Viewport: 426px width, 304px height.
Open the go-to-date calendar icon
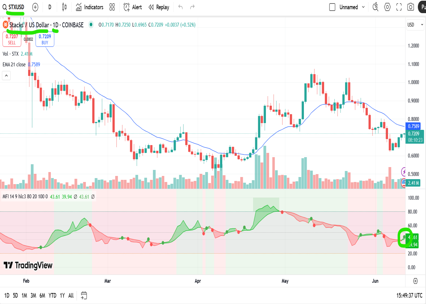[x=84, y=295]
